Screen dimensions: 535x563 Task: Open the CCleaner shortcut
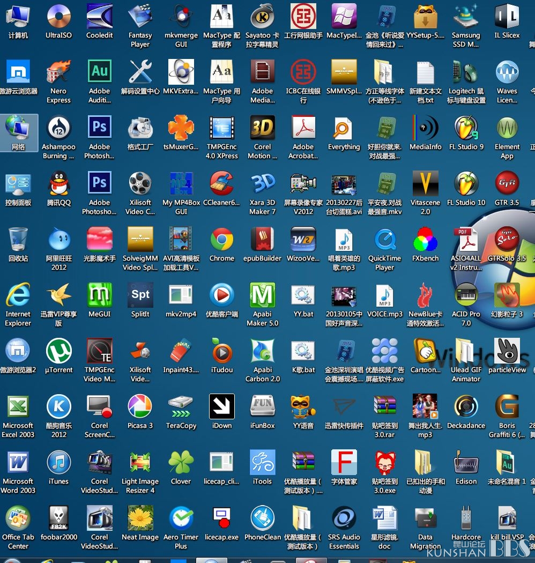[222, 183]
